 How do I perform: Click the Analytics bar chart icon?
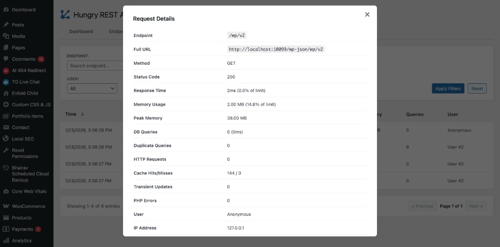[x=6, y=241]
